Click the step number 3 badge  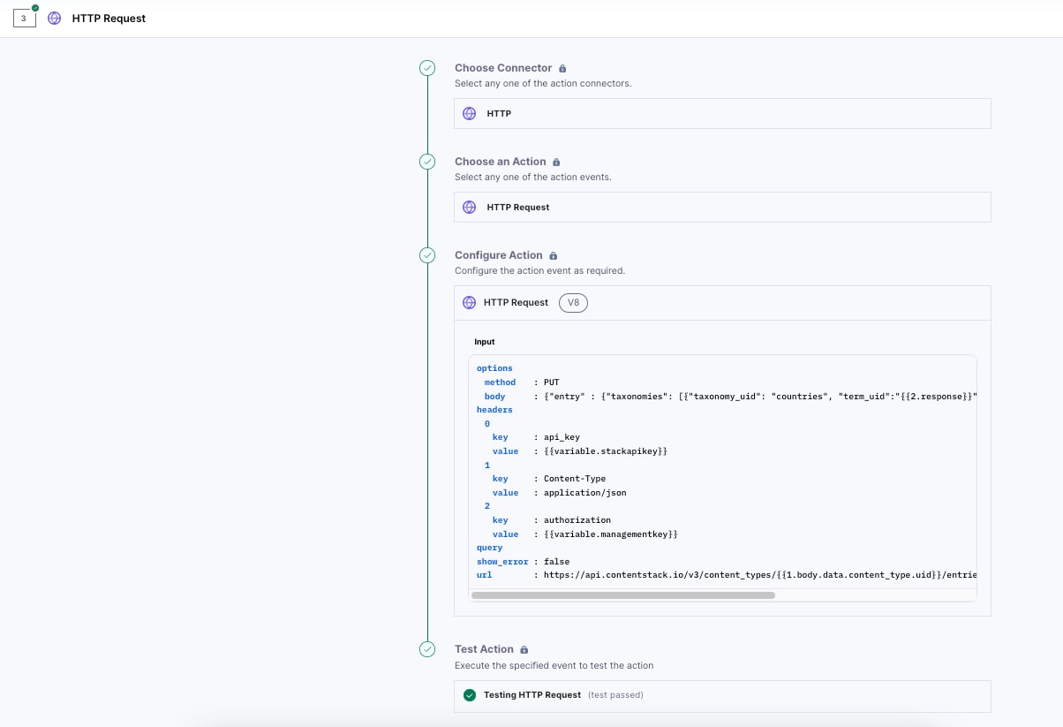[x=25, y=18]
